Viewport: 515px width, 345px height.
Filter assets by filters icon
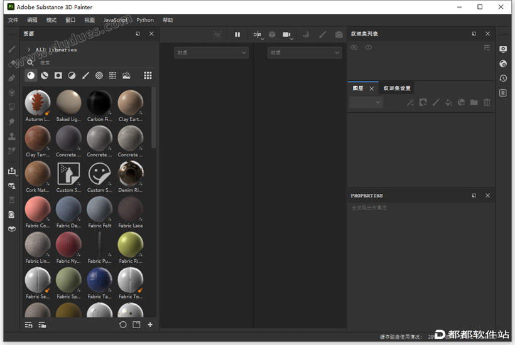72,76
